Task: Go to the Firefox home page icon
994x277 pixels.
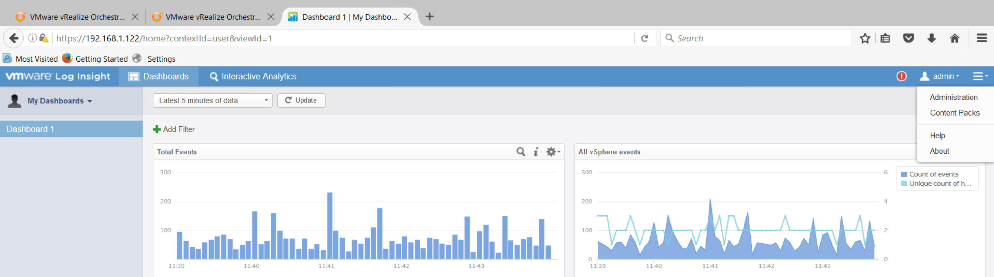Action: click(x=955, y=38)
